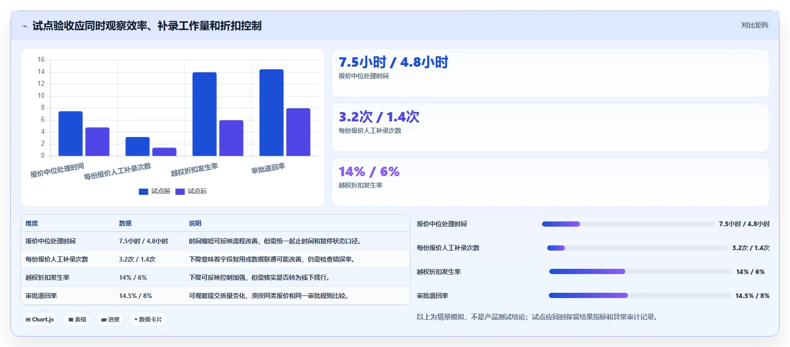Click the description starting 下降可反映控制加强
The width and height of the screenshot is (790, 347).
260,278
